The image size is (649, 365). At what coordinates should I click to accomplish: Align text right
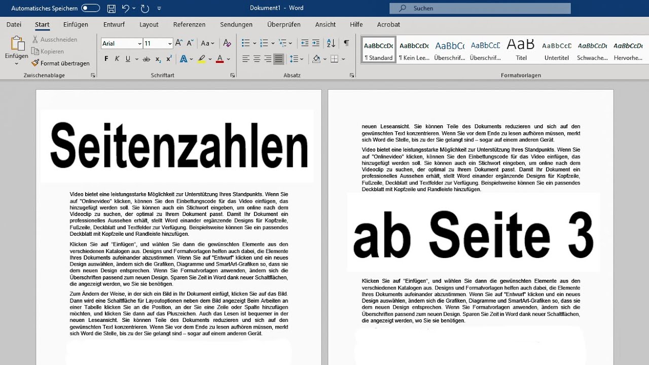pyautogui.click(x=268, y=59)
